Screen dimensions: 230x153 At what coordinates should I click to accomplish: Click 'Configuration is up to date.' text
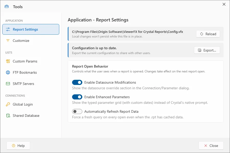tap(94, 48)
